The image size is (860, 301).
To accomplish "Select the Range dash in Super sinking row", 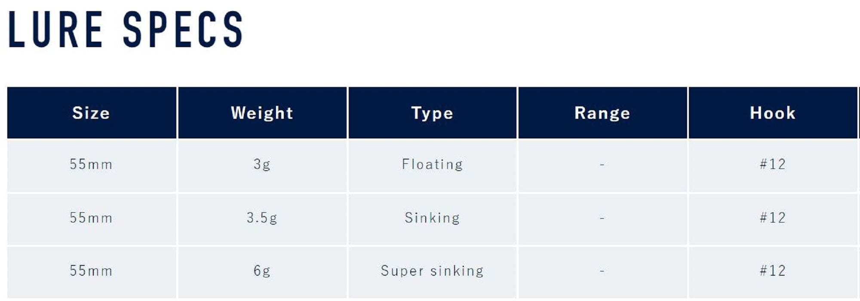I will [602, 271].
